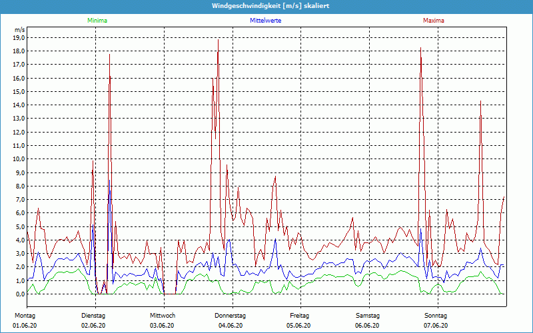Click the 7,0 y-axis value
The width and height of the screenshot is (533, 333).
(20, 199)
